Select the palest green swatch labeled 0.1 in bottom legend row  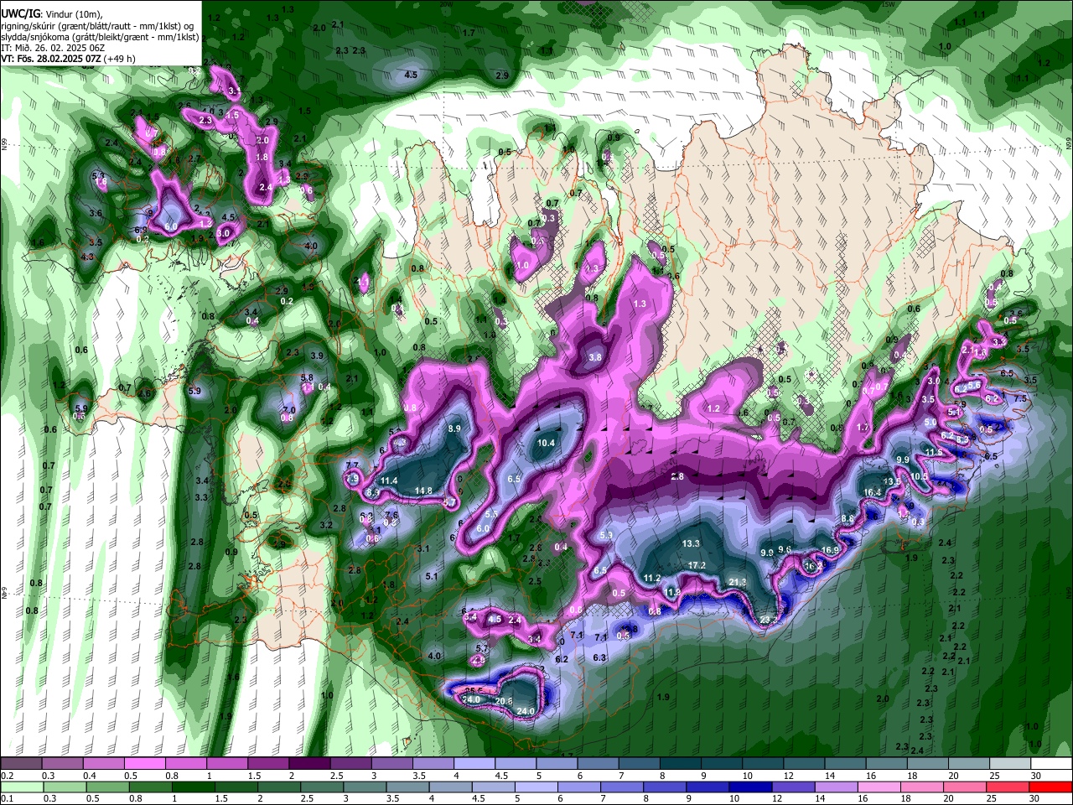[x=22, y=787]
